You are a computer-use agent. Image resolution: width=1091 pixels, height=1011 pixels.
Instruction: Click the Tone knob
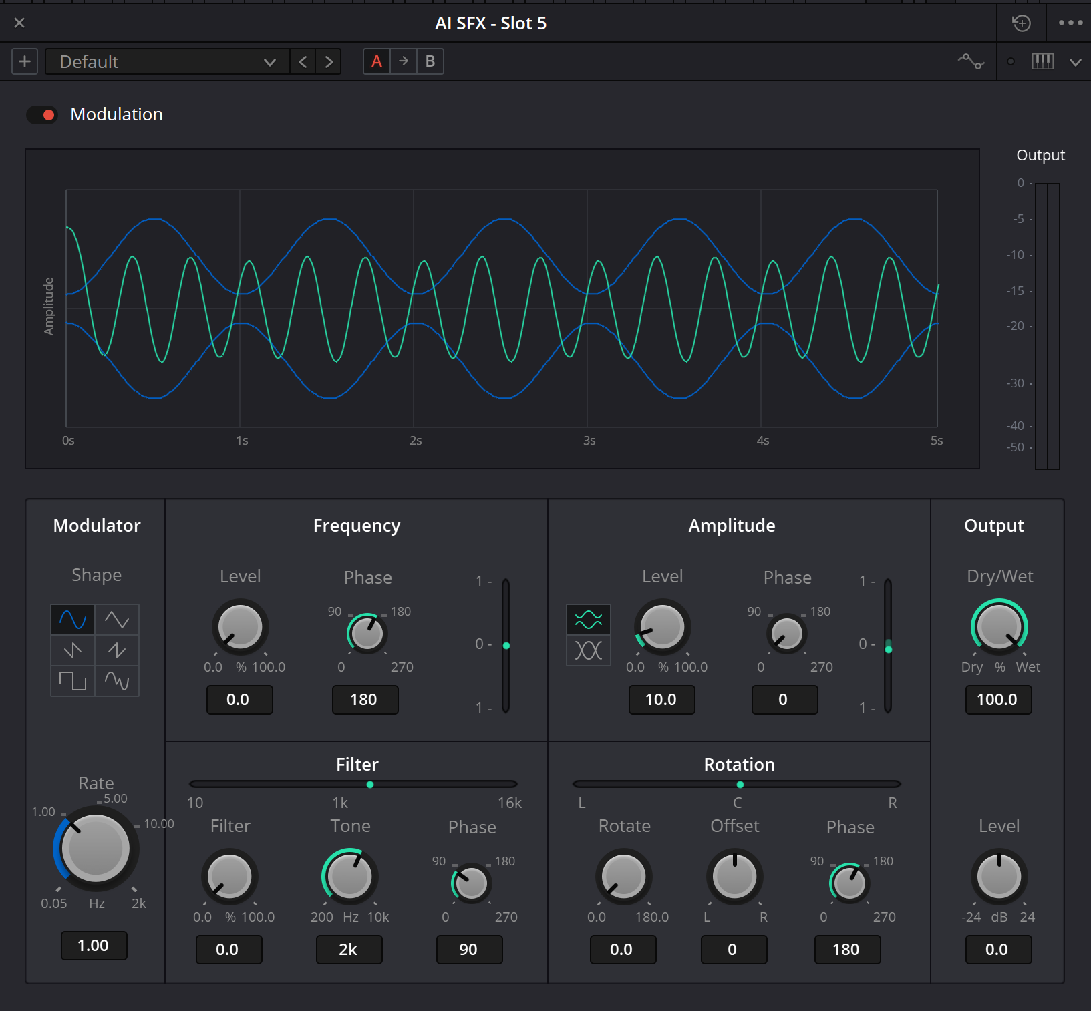click(349, 876)
